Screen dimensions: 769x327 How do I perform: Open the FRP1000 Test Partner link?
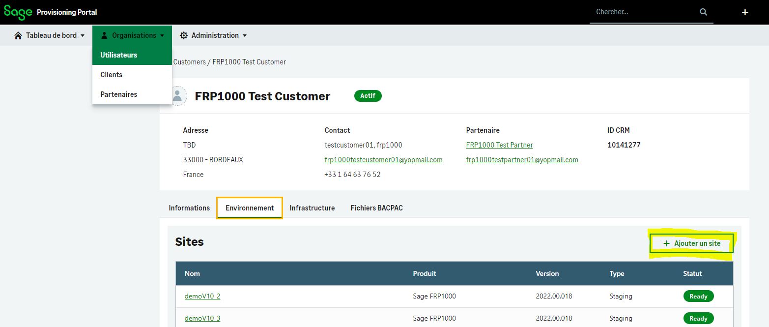click(x=499, y=145)
